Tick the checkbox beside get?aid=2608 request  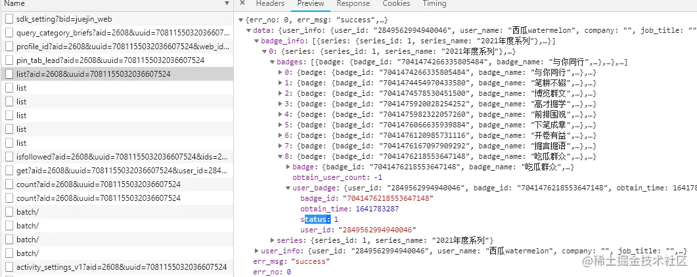[x=9, y=171]
